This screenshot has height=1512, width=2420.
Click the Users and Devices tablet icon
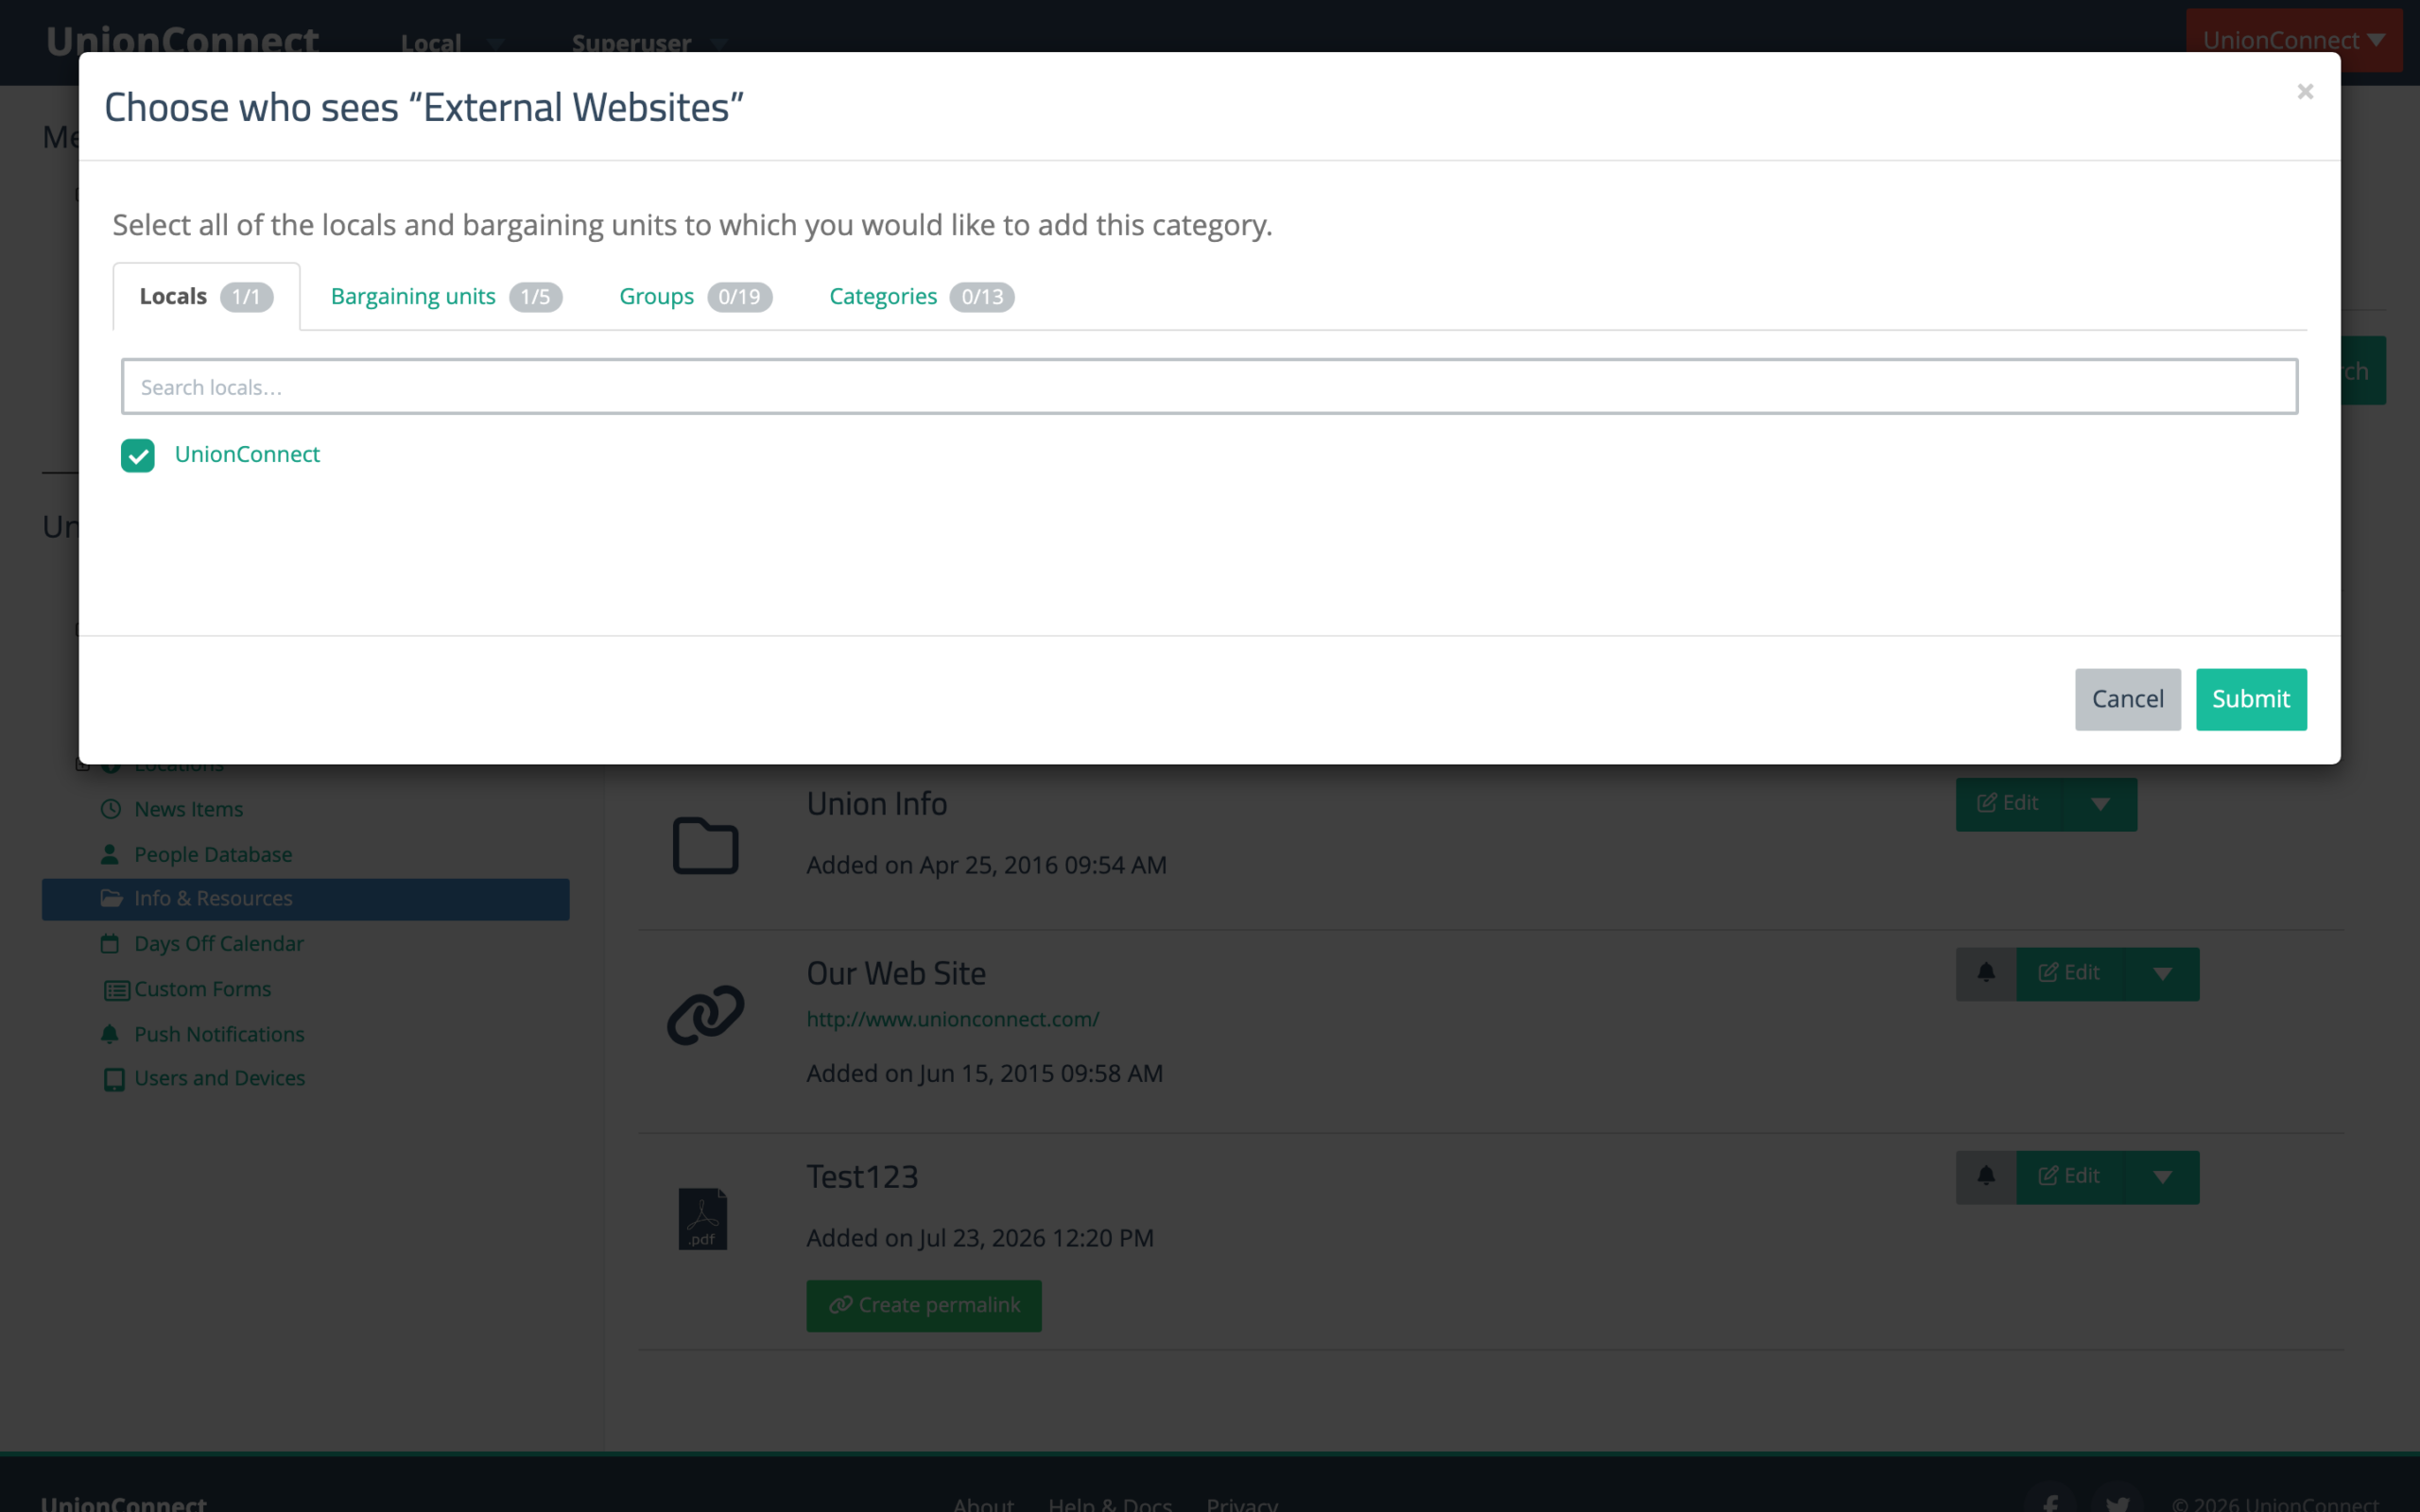point(114,1079)
